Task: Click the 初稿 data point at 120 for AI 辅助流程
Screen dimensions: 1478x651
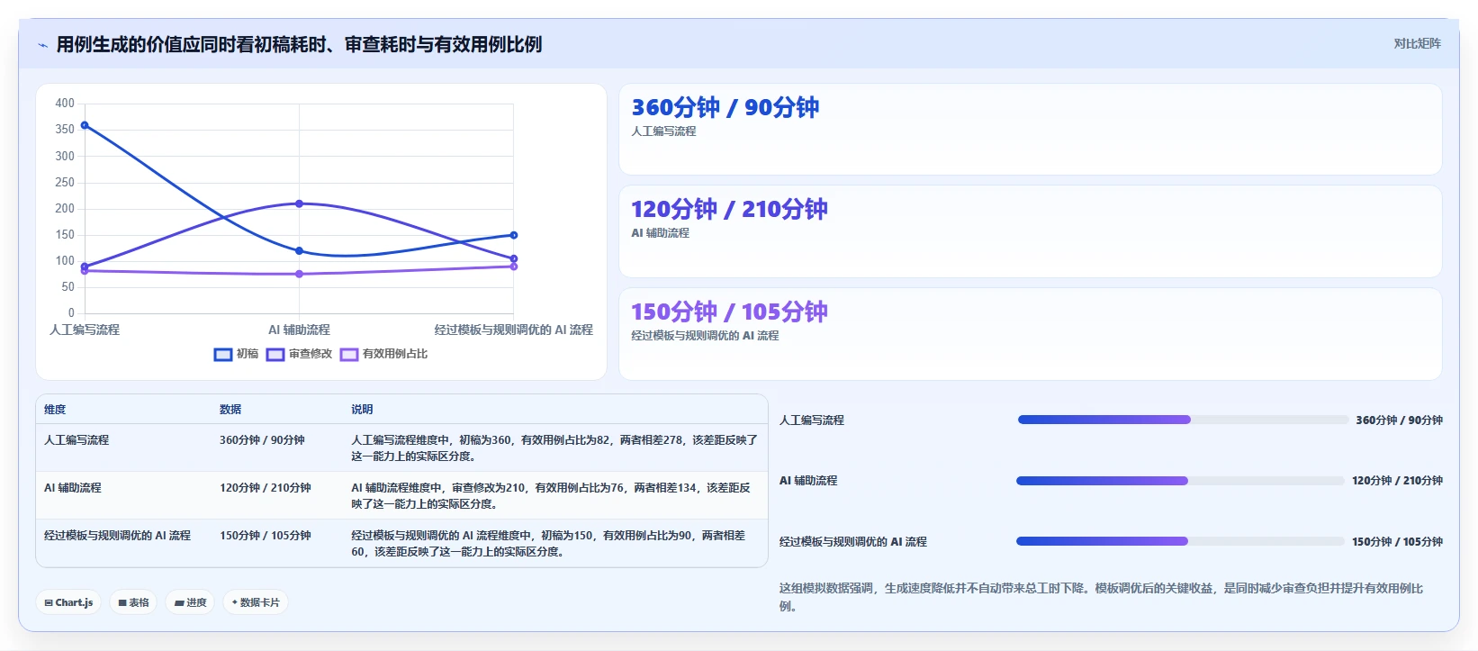Action: pos(299,251)
